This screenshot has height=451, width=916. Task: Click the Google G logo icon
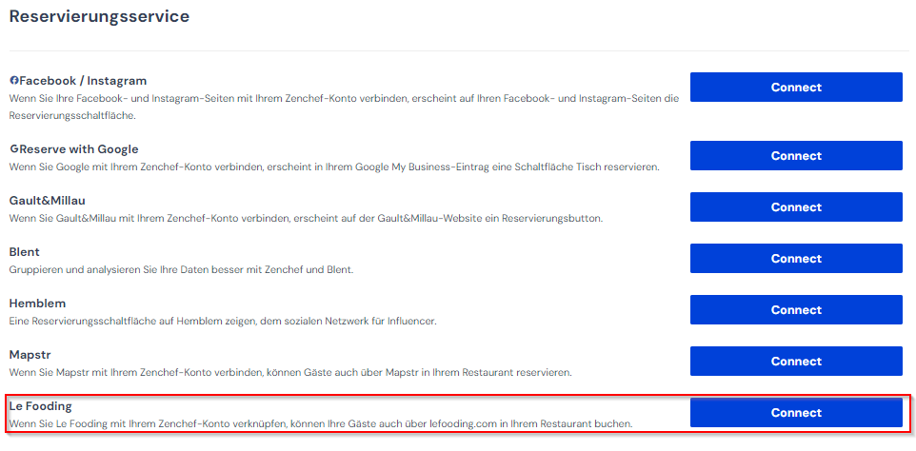point(14,148)
